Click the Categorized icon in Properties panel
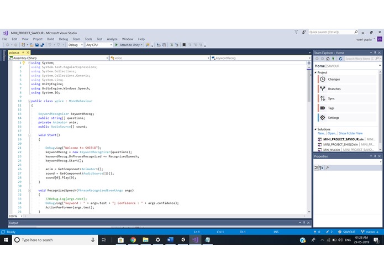 (x=317, y=167)
